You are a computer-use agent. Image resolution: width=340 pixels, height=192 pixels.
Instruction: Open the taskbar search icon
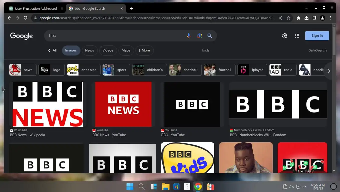142,186
